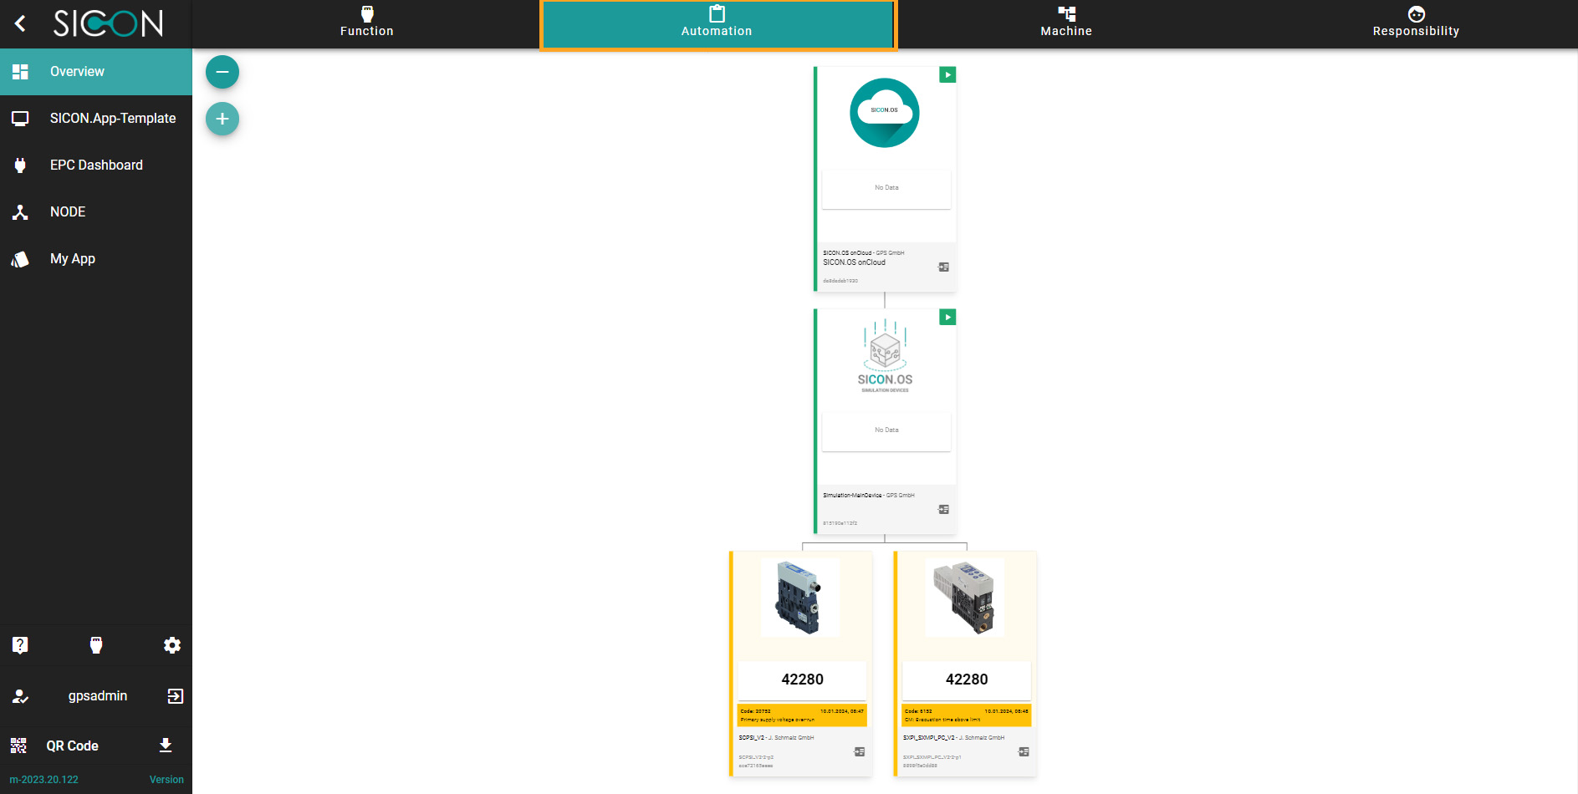Open details icon on SCPSi_V2 card
Viewport: 1578px width, 794px height.
point(859,752)
